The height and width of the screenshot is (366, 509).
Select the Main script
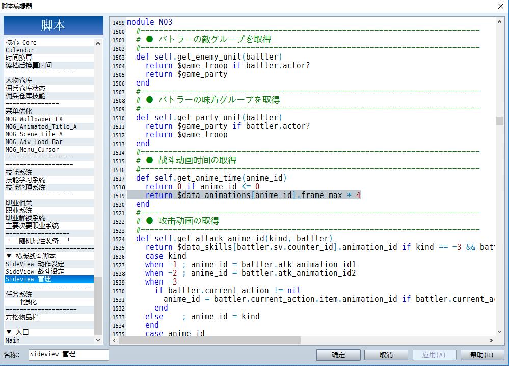click(x=49, y=340)
